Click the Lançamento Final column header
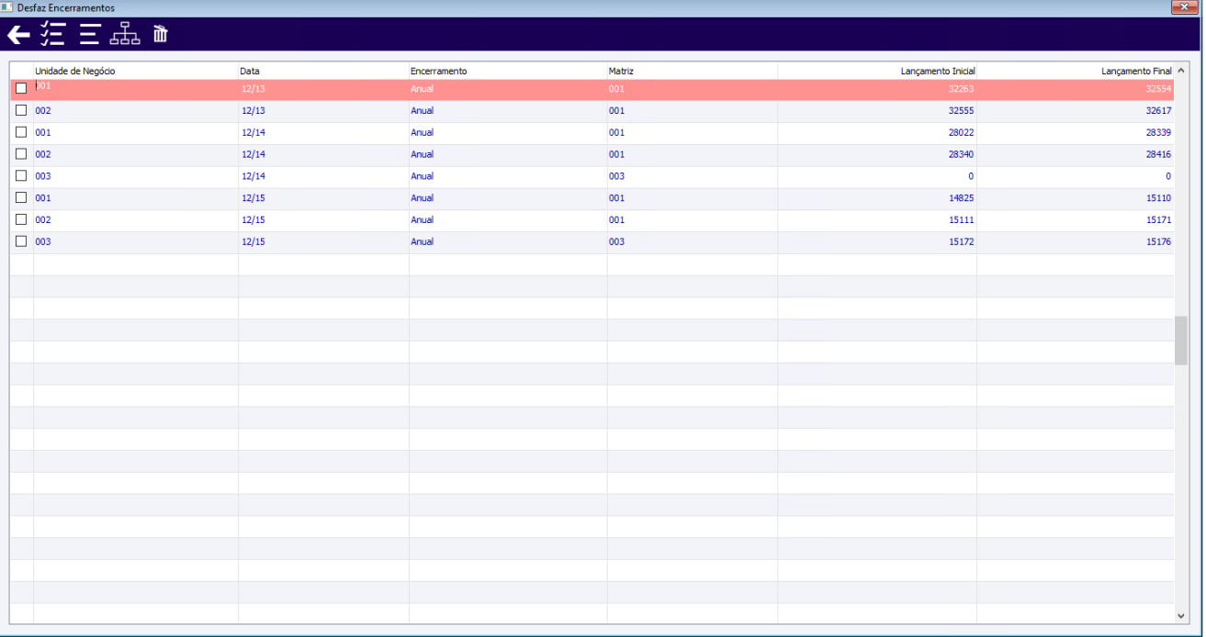This screenshot has width=1206, height=637. (1076, 71)
